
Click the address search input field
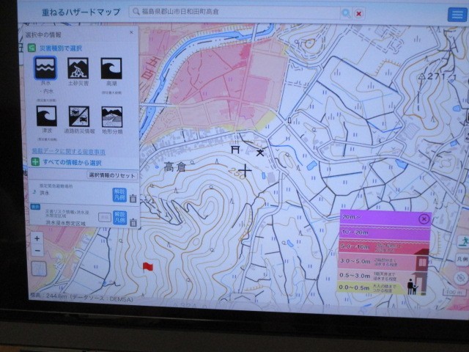point(234,12)
